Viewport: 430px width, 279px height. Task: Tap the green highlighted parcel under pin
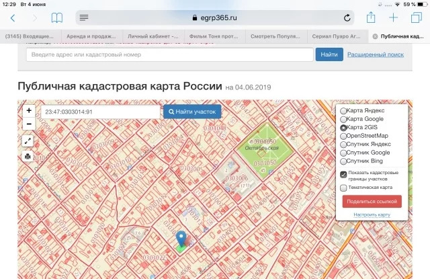coord(181,249)
